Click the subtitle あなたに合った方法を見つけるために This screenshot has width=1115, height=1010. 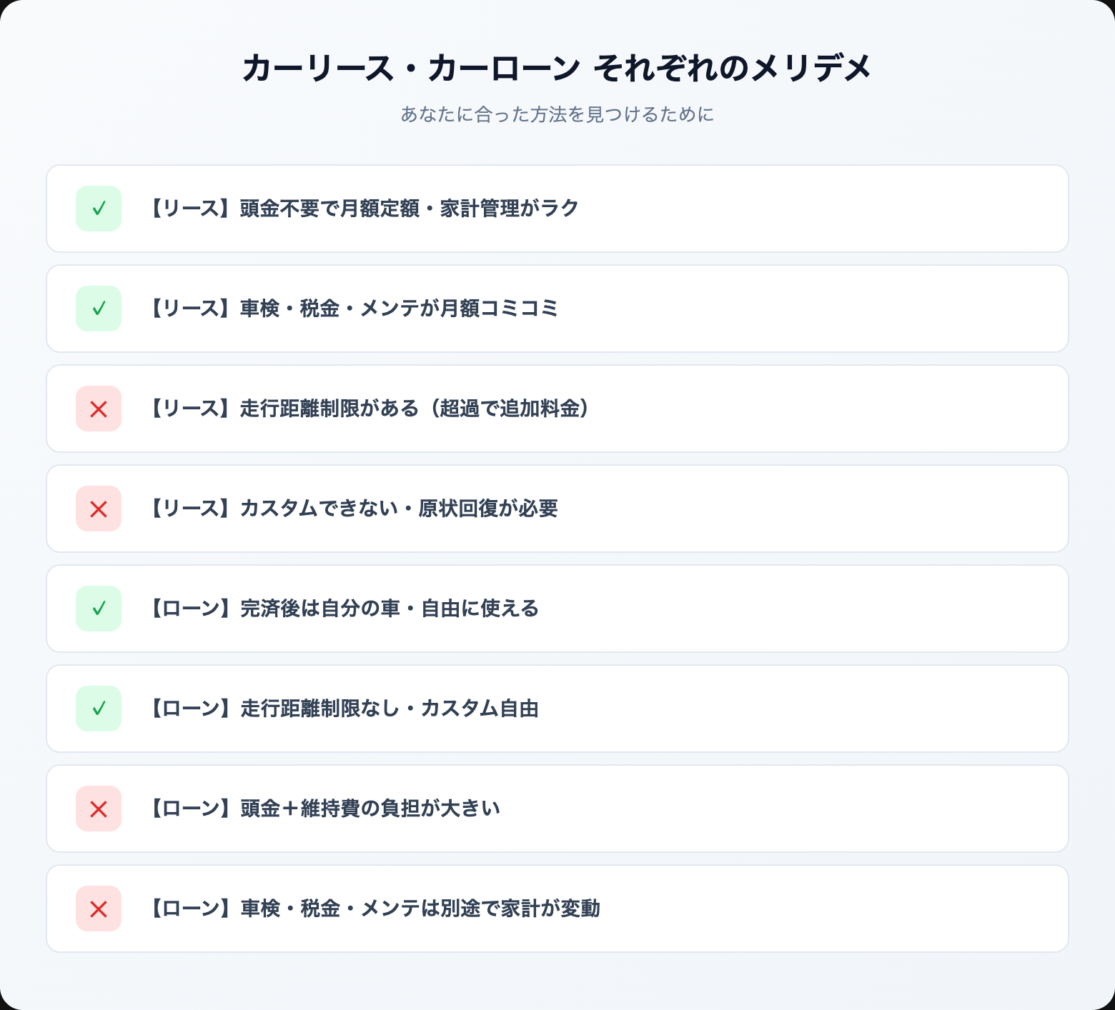tap(557, 114)
